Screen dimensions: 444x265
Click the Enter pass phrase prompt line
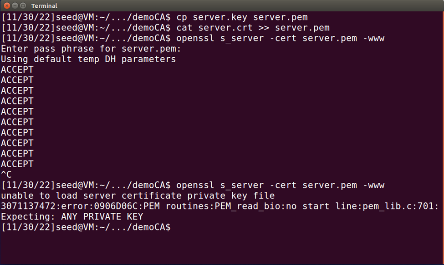[x=91, y=49]
